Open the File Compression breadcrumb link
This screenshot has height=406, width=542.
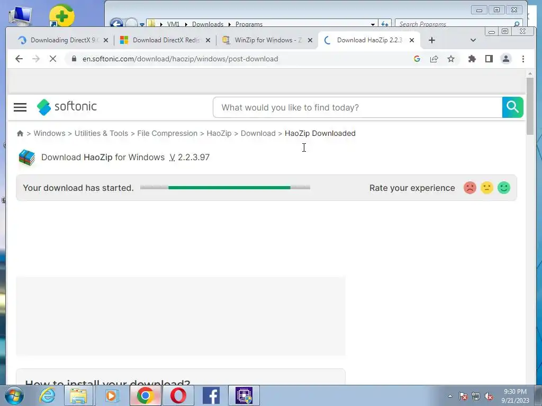coord(167,133)
